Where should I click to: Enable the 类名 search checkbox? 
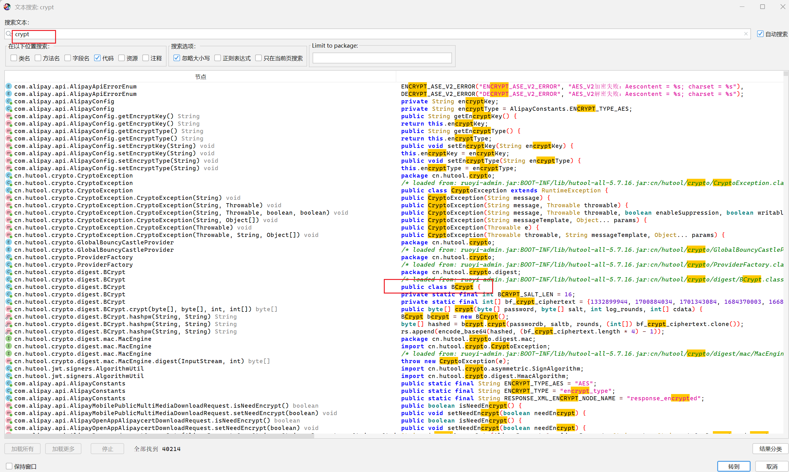tap(14, 58)
